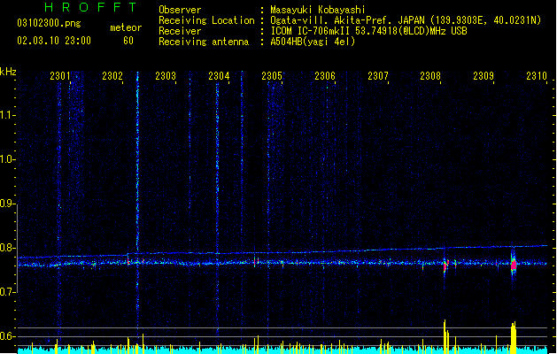Select the ICOM IC-706mkII receiver text

368,31
